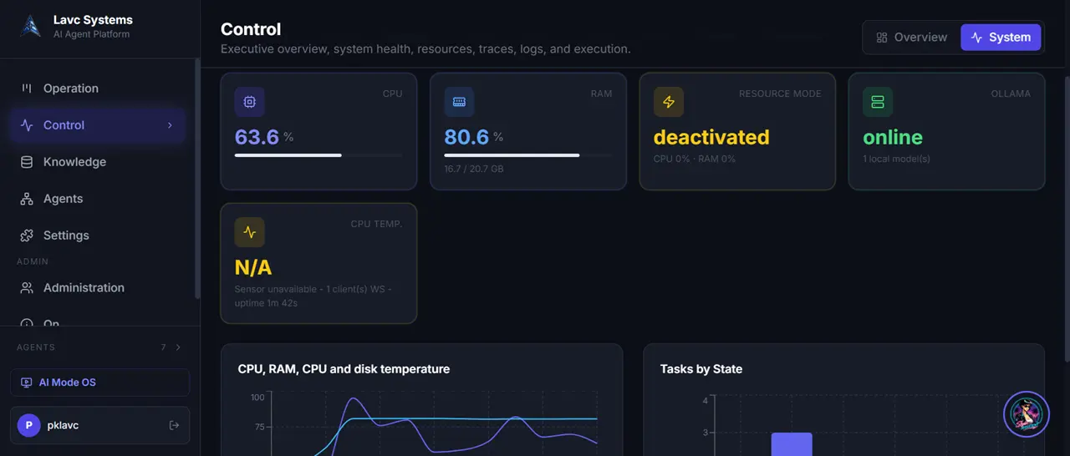This screenshot has height=456, width=1070.
Task: Click the Ollama server icon
Action: 878,102
